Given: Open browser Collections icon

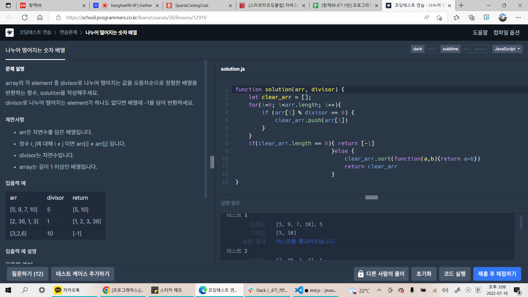Looking at the screenshot, I should [x=472, y=18].
